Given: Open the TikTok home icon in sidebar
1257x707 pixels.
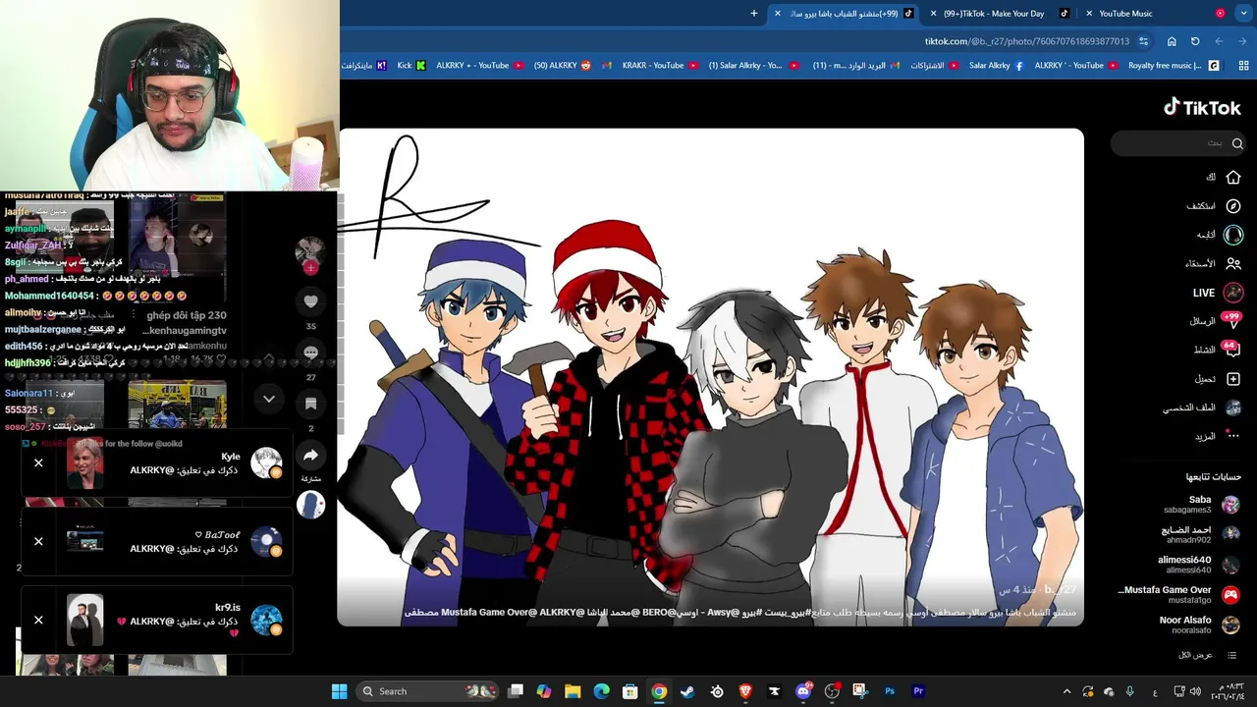Looking at the screenshot, I should point(1232,177).
